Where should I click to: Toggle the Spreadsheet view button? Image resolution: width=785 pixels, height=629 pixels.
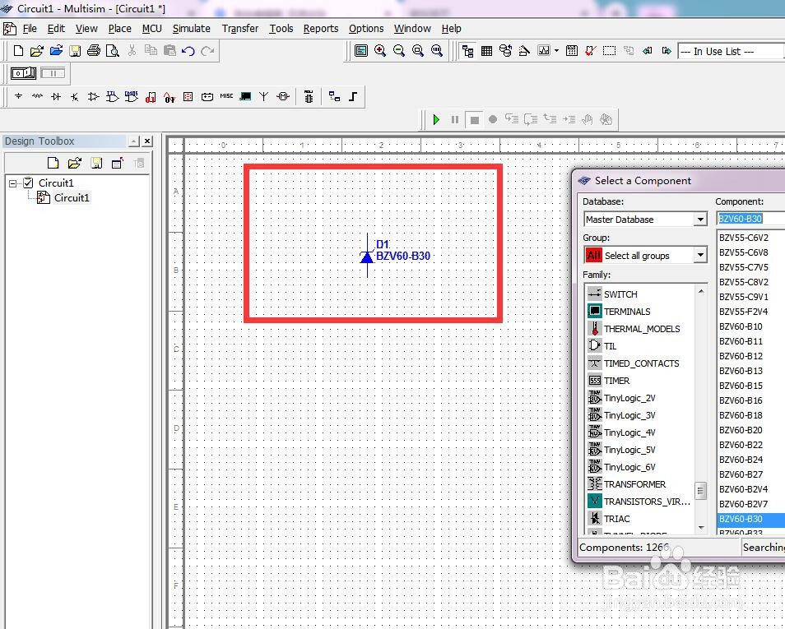tap(486, 50)
